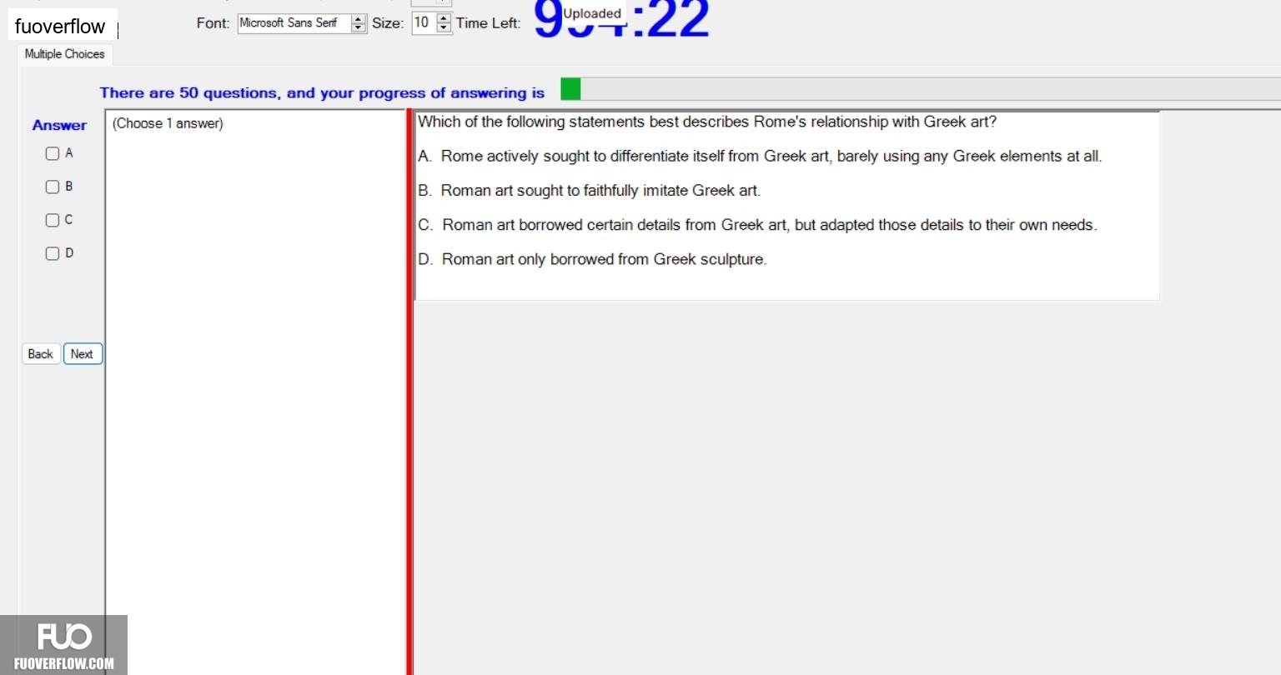Click the Font label
This screenshot has width=1281, height=675.
pyautogui.click(x=213, y=23)
